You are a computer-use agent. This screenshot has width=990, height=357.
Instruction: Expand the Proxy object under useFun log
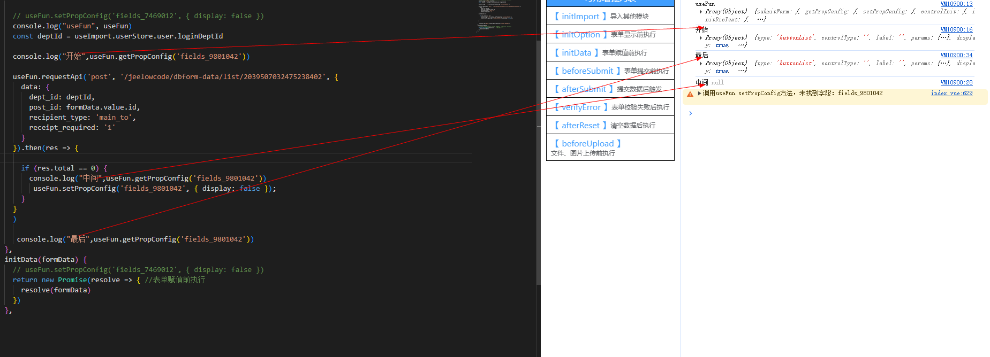701,12
